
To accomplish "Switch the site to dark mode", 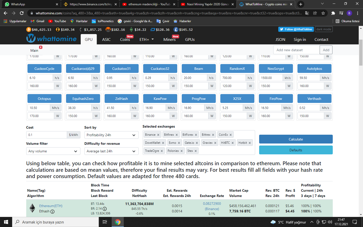I will click(324, 29).
